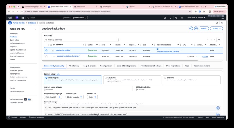The image size is (234, 128).
Task: Open the AWS console home logo
Action: (x=10, y=18)
